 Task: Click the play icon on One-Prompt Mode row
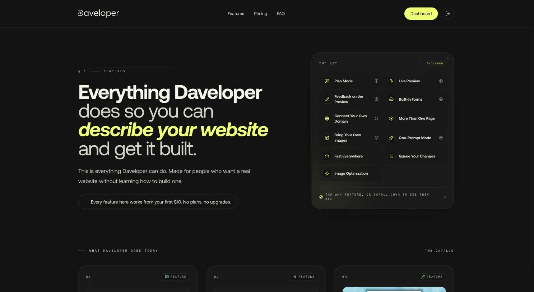441,138
